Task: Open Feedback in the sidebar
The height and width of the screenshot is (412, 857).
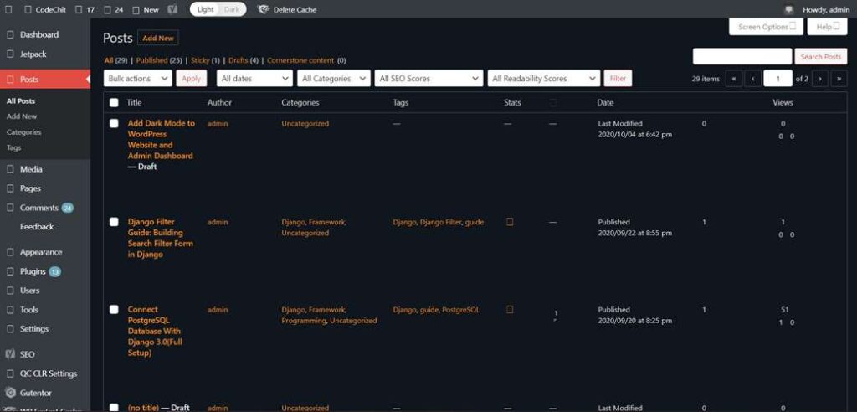Action: click(37, 227)
